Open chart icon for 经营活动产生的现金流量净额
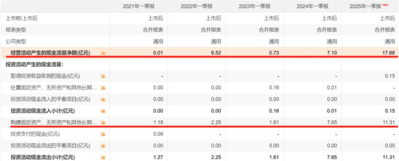The image size is (399, 161). (x=103, y=53)
